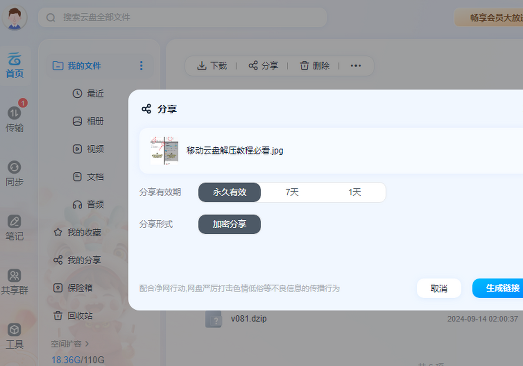This screenshot has width=523, height=366.
Task: Click the 18.36G/110G storage indicator
Action: pyautogui.click(x=78, y=359)
